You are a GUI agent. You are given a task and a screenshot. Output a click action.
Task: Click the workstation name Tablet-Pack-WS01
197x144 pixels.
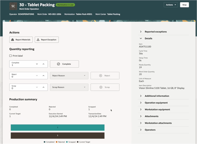(x=84, y=14)
